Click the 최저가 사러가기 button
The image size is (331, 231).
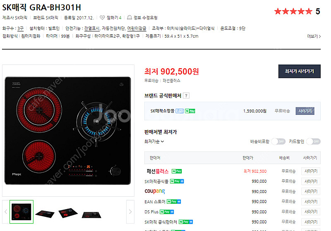point(299,71)
